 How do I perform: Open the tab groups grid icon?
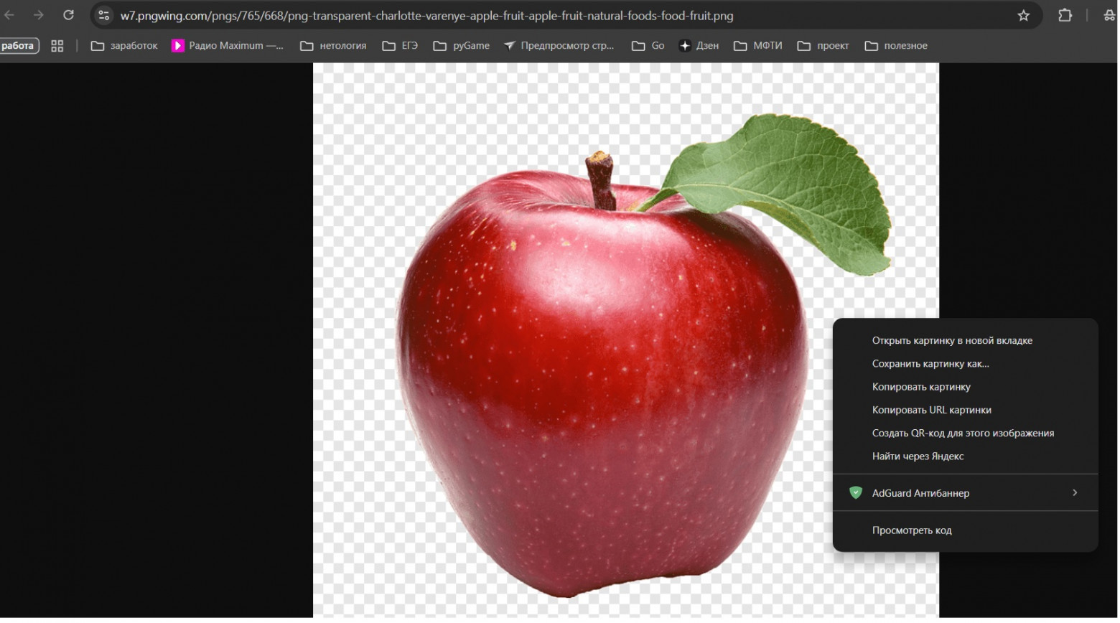[57, 46]
